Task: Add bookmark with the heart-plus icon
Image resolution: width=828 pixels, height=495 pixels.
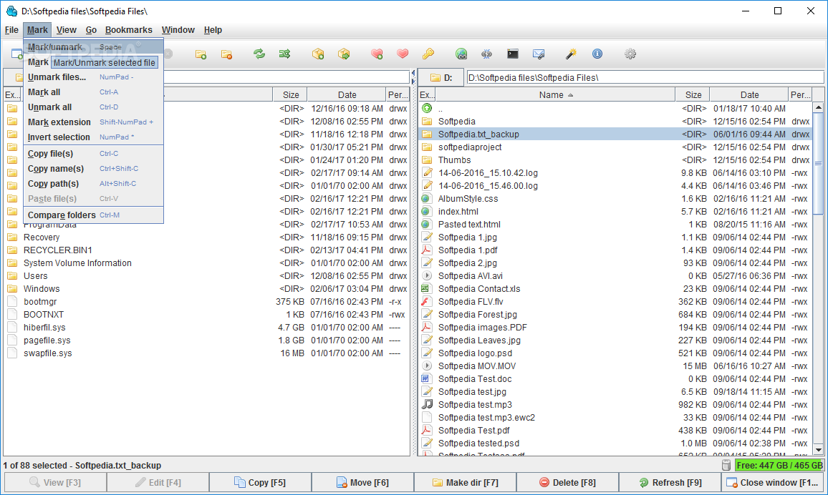Action: [377, 54]
